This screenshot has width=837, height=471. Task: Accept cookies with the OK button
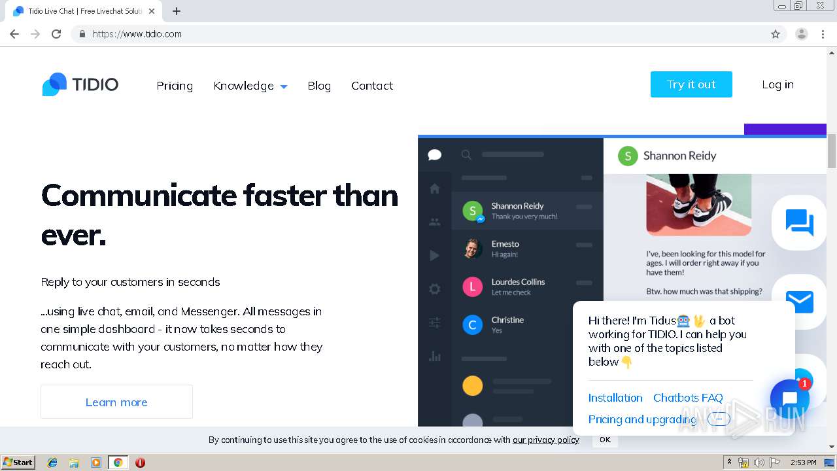click(x=605, y=440)
